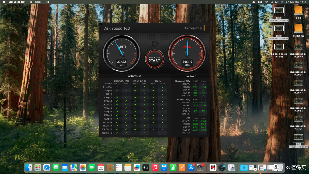Open FaceTime from the dock
This screenshot has height=174, width=309.
pos(92,167)
